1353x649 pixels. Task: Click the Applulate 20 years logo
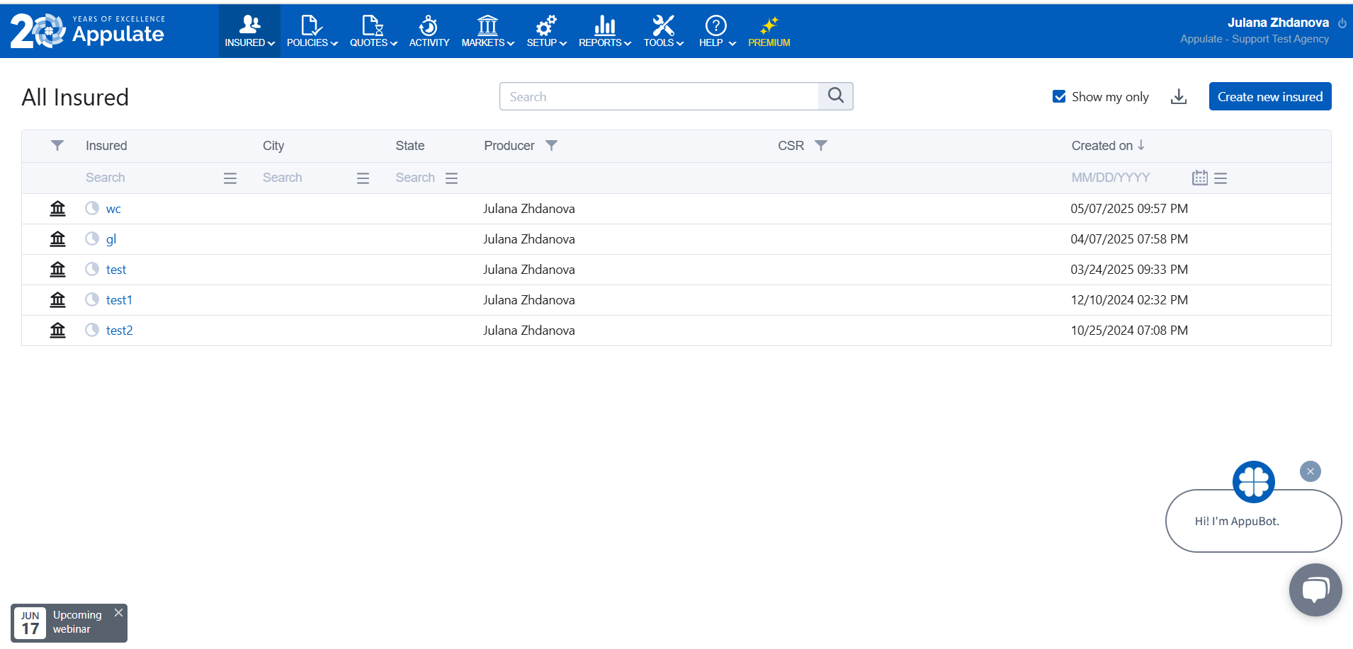(x=87, y=31)
